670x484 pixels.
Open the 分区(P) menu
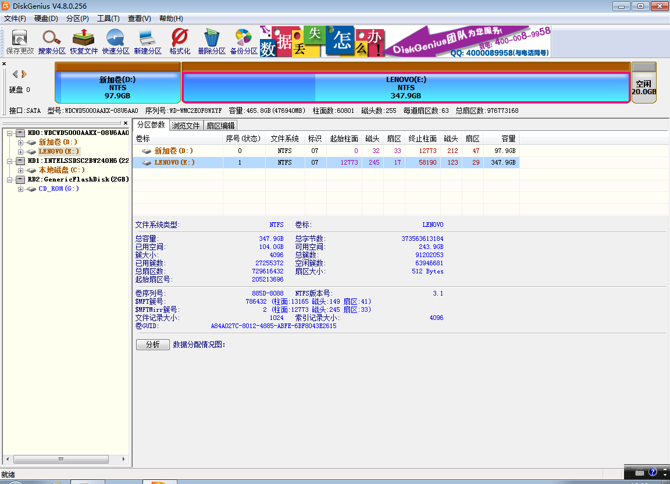coord(77,19)
